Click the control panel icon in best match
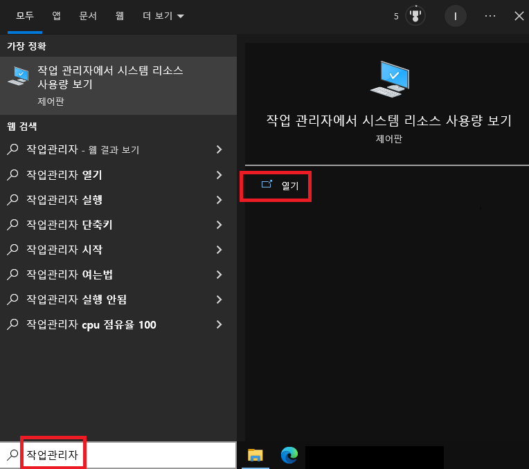The image size is (529, 469). tap(18, 76)
